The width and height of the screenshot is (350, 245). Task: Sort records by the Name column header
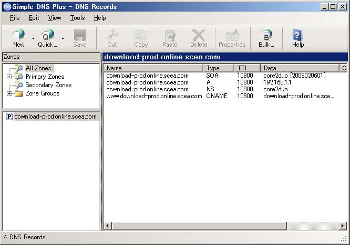pyautogui.click(x=153, y=68)
